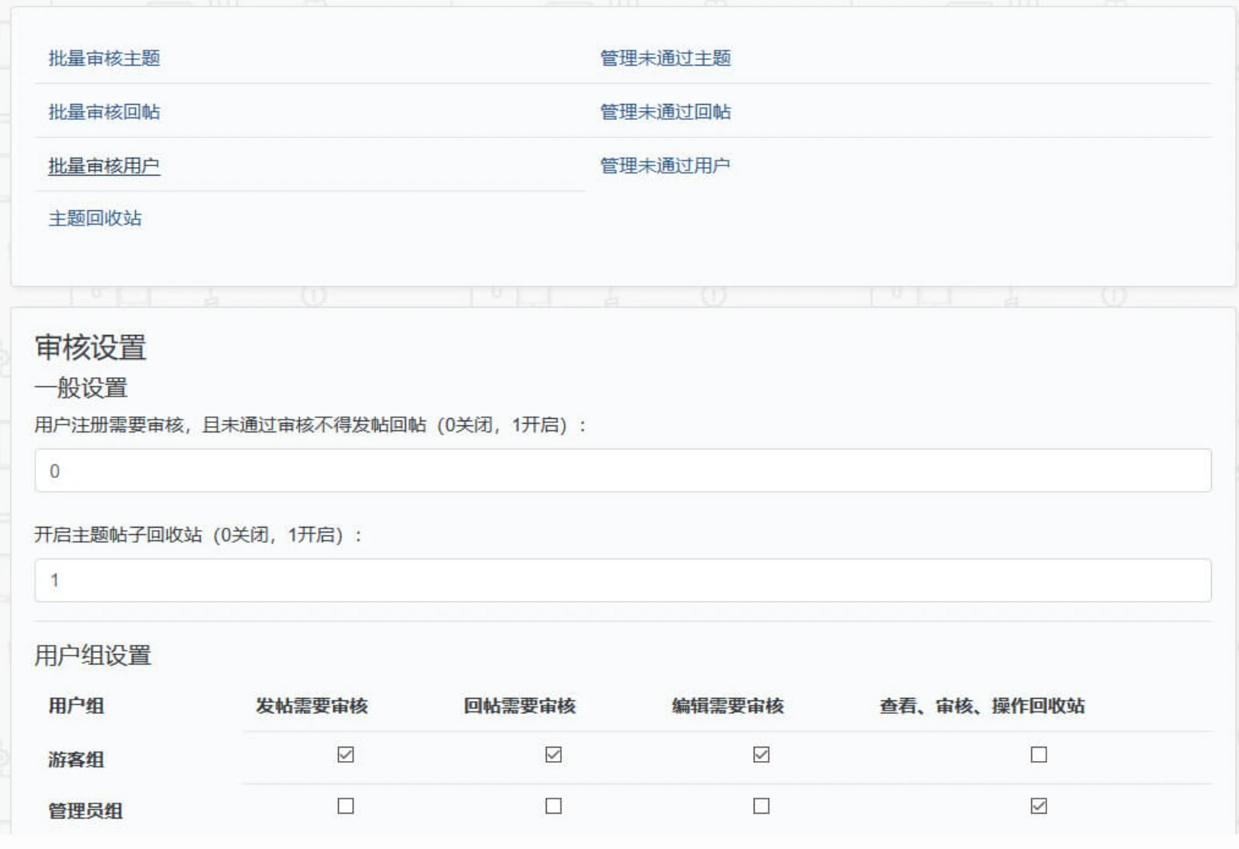Disable 编辑需要审核 for 游客组
The height and width of the screenshot is (849, 1239).
763,753
